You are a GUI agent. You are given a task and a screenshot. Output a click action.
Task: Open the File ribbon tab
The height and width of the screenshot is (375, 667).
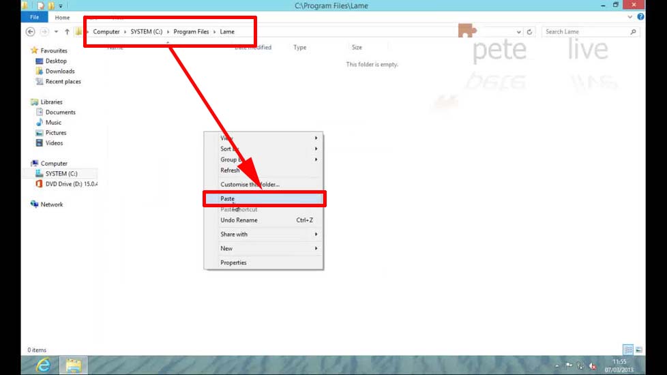click(35, 17)
